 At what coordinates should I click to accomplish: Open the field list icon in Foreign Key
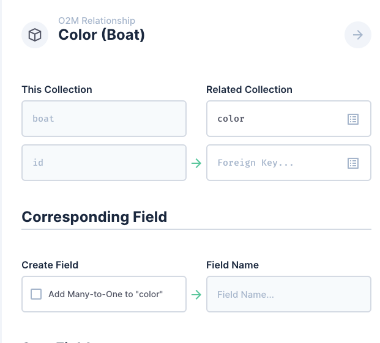point(353,163)
